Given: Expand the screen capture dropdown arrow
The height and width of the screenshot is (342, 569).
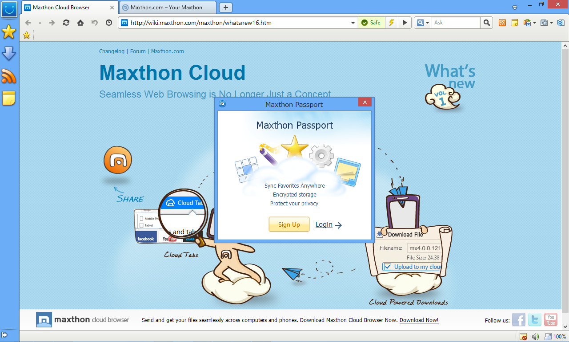Looking at the screenshot, I should 551,23.
